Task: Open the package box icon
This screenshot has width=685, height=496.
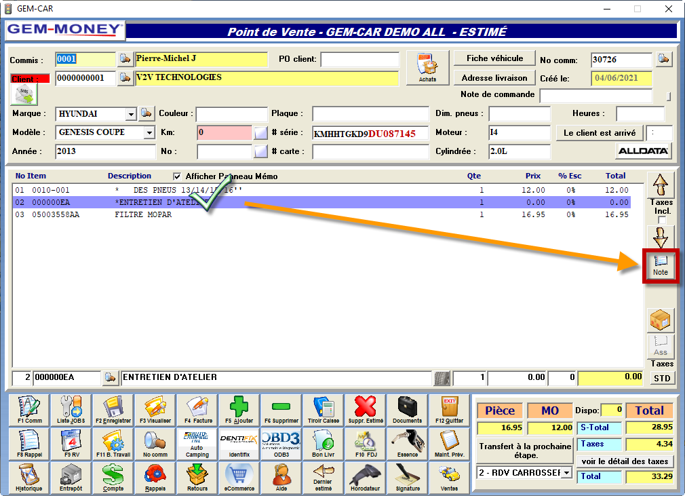Action: pyautogui.click(x=661, y=320)
